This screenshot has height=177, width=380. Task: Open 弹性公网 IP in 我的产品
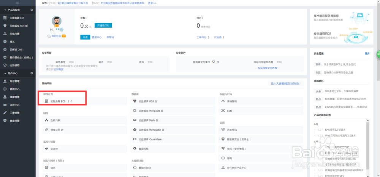pyautogui.click(x=84, y=130)
